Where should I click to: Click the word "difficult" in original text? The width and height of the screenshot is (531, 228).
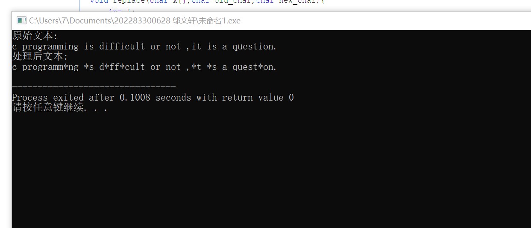[x=122, y=46]
